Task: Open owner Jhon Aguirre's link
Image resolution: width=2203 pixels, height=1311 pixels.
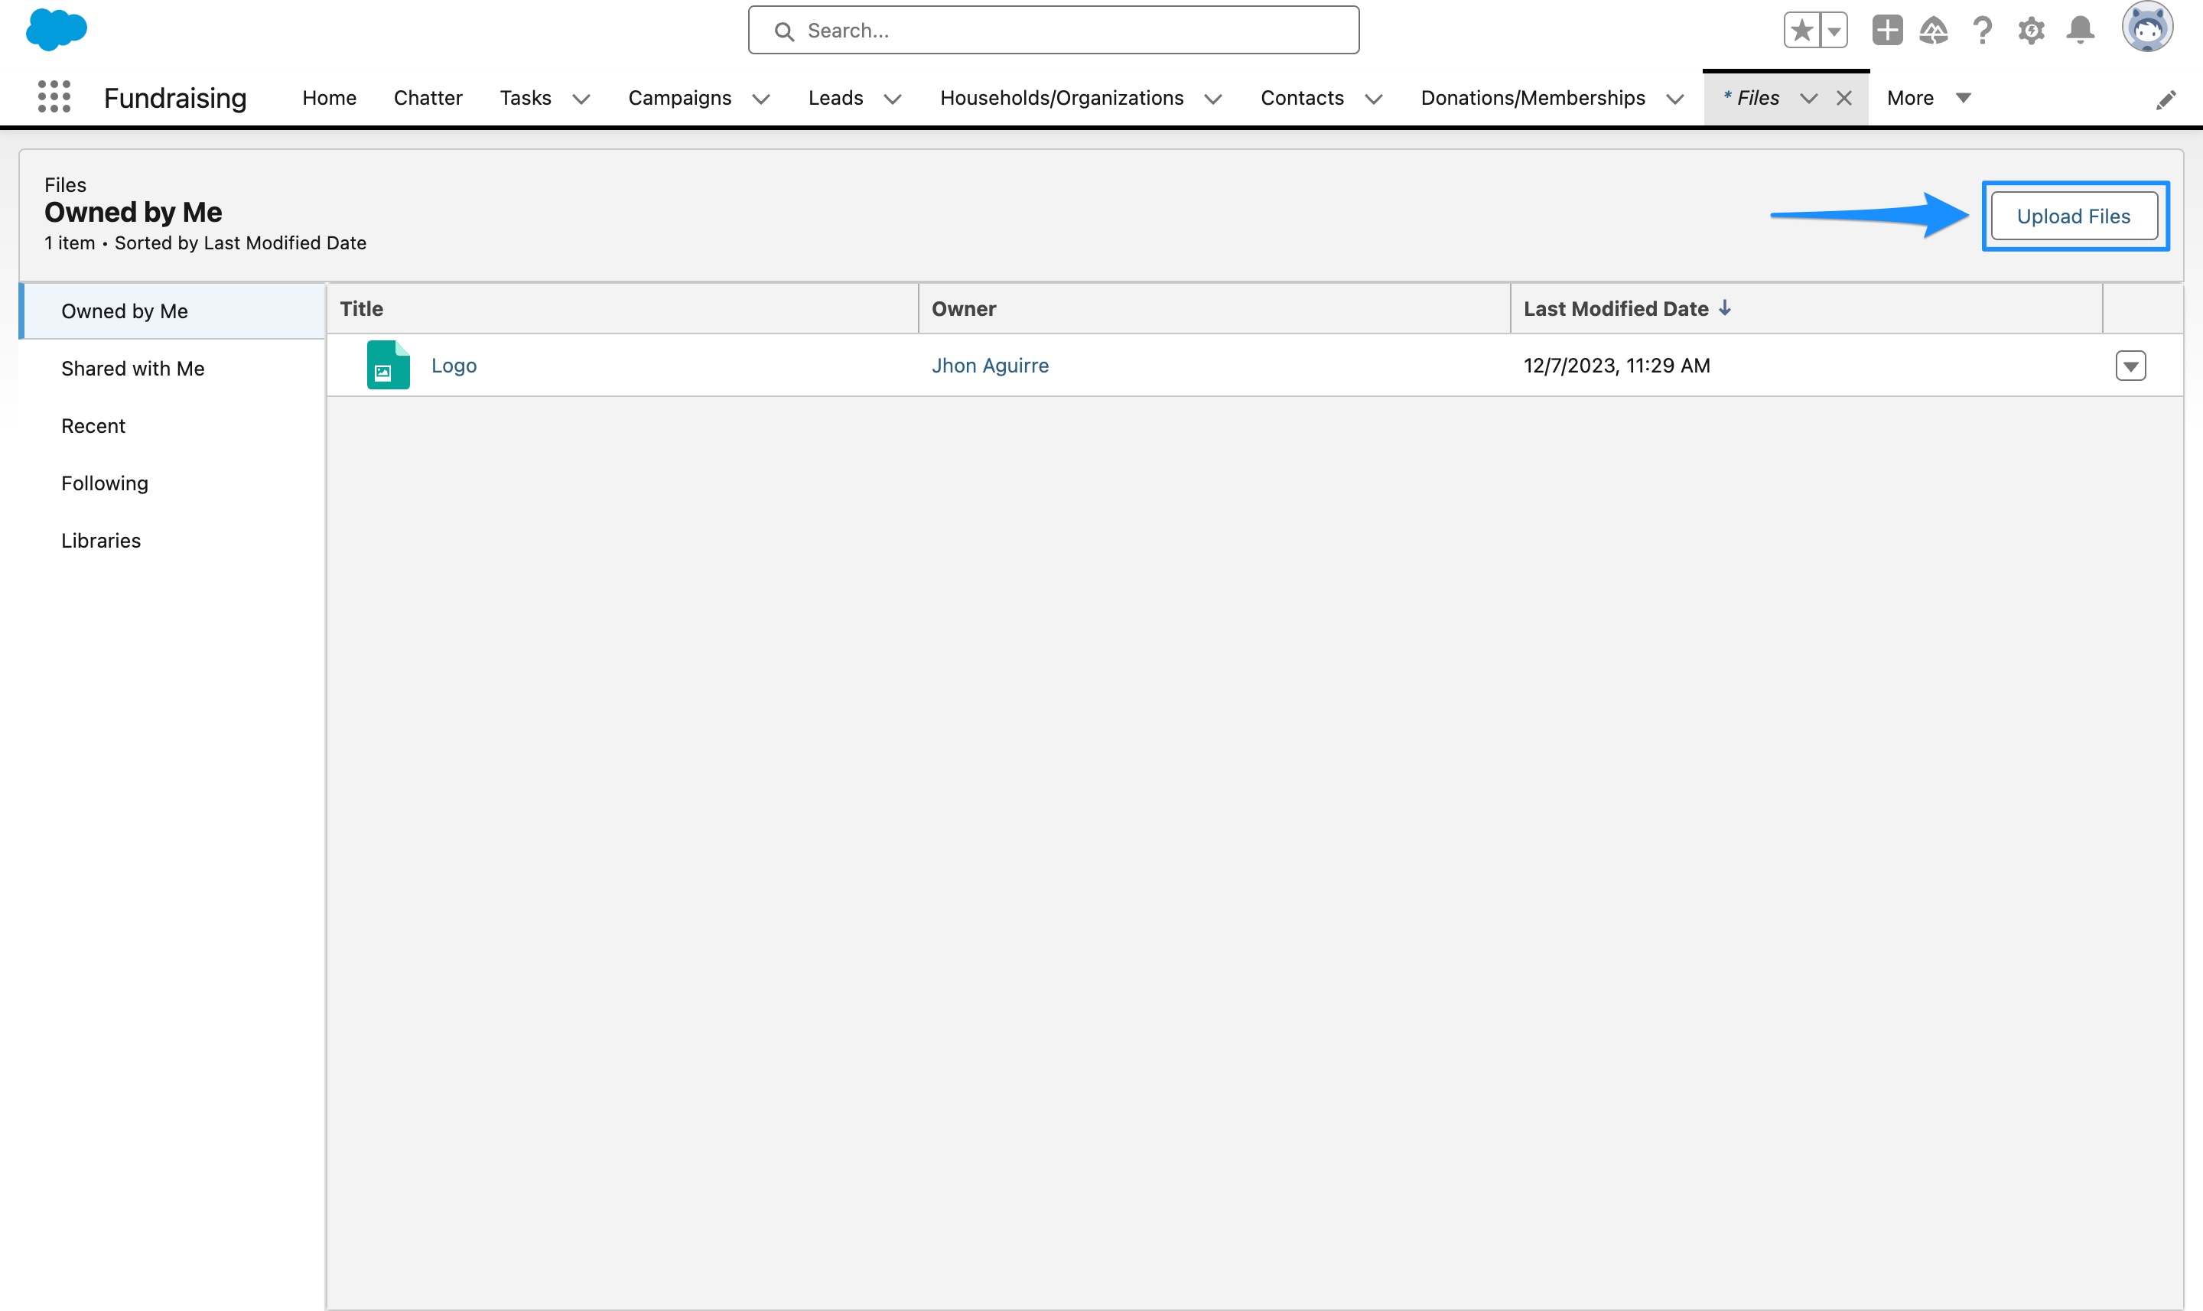Action: tap(990, 365)
